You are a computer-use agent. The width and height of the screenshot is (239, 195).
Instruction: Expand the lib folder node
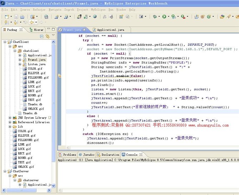tap(10, 126)
